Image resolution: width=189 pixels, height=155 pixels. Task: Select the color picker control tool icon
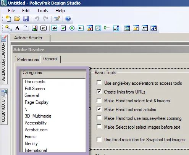click(90, 28)
